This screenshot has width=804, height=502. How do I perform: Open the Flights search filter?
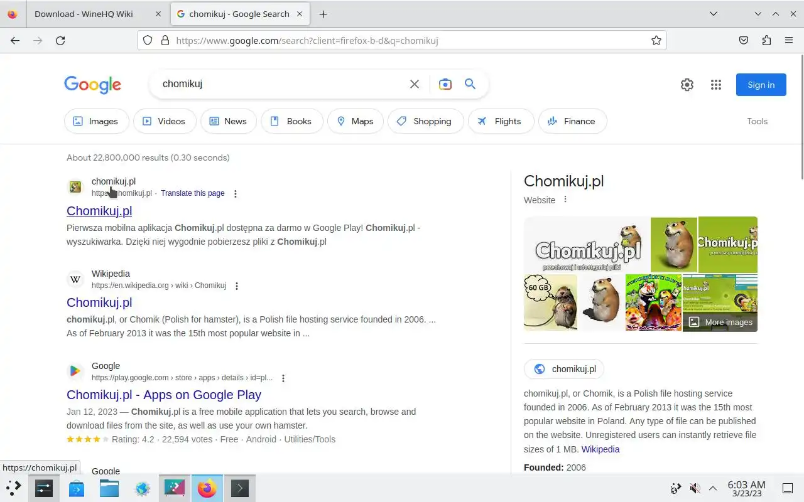click(x=501, y=121)
